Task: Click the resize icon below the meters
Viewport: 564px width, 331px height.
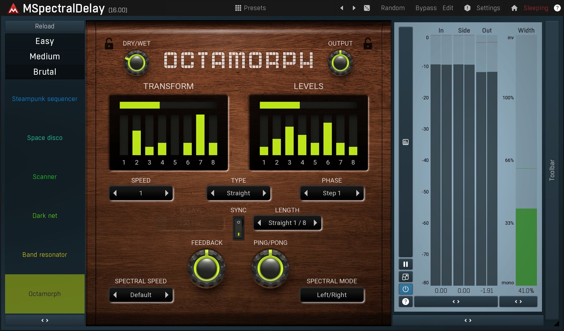Action: 405,277
